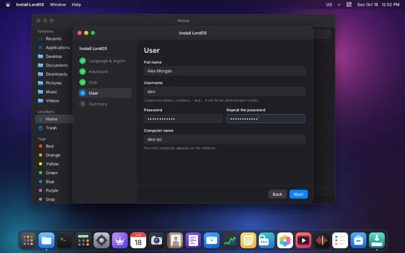Open Pictures folder in Home window
The image size is (405, 253).
coord(54,83)
